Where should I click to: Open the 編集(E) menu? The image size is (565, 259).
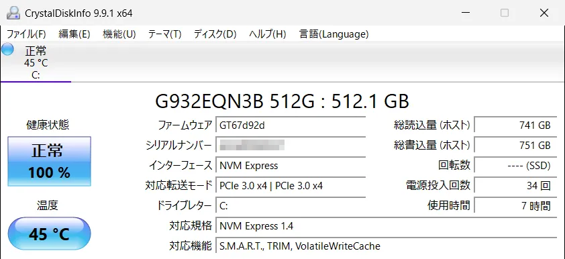coord(74,34)
